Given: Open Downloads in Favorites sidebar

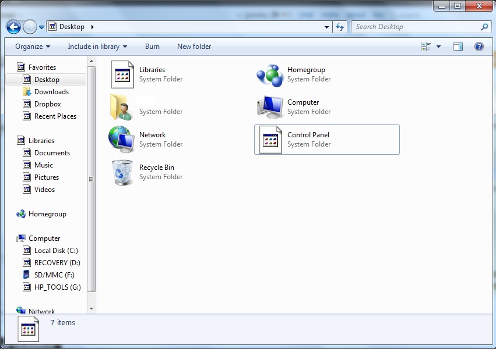Looking at the screenshot, I should (x=51, y=92).
